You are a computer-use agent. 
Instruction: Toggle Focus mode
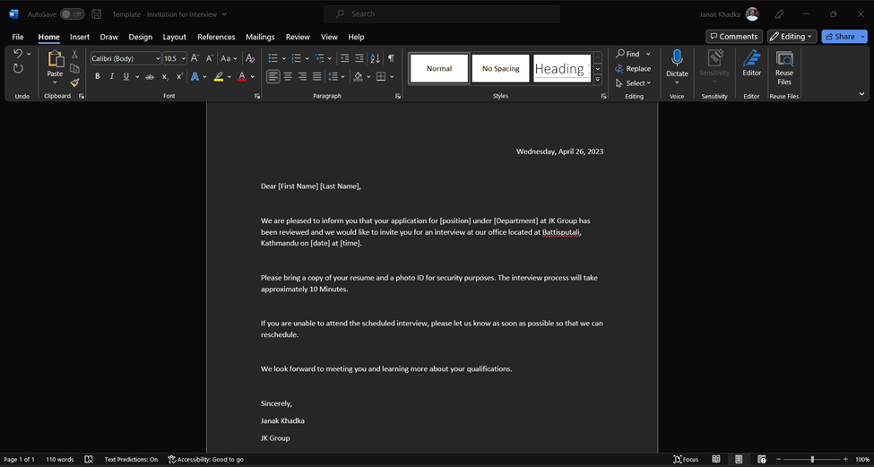tap(686, 459)
